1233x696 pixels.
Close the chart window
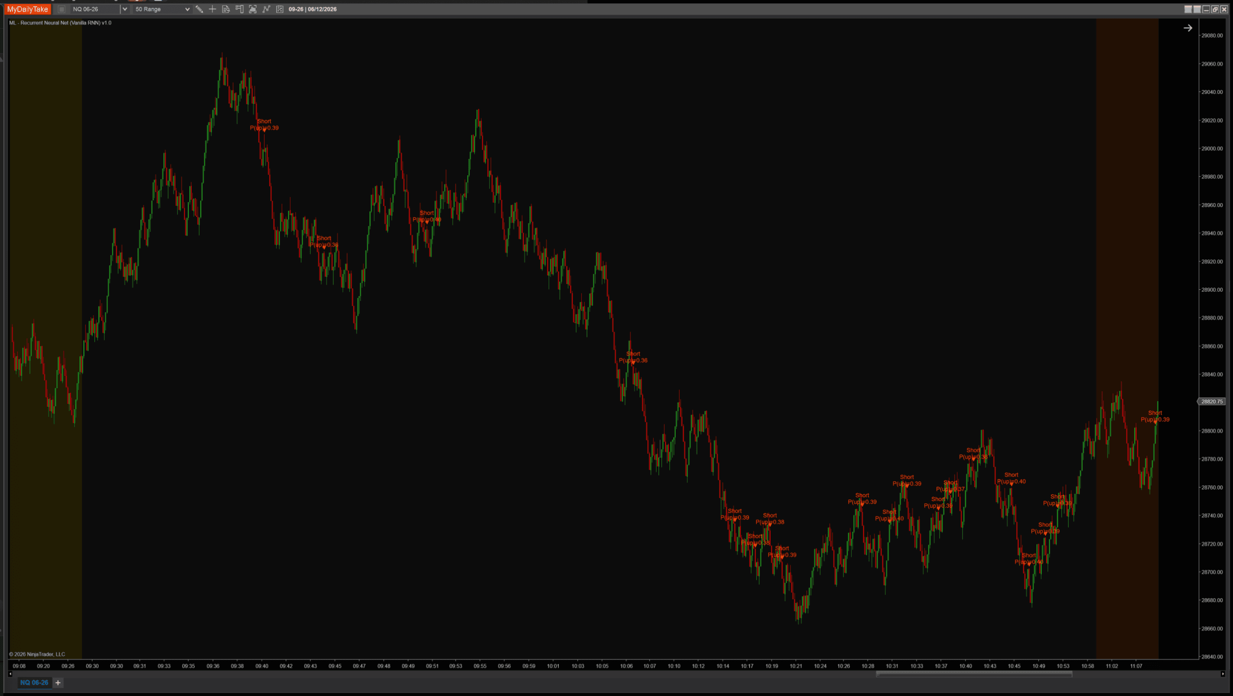[1224, 9]
